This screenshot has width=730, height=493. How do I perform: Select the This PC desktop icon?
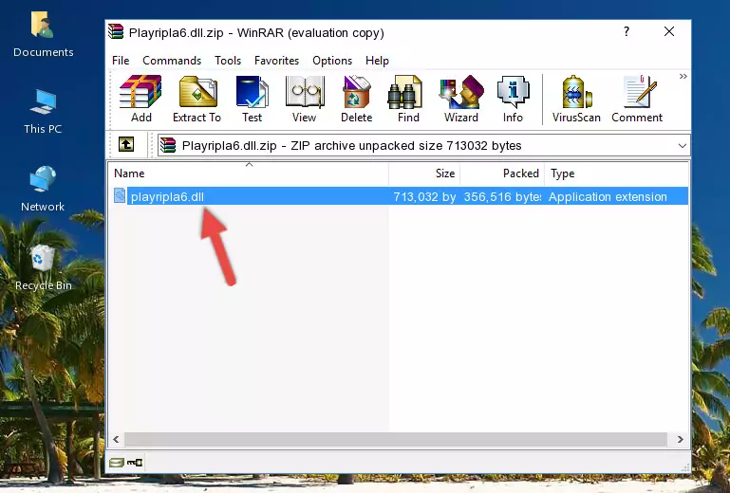(x=43, y=112)
